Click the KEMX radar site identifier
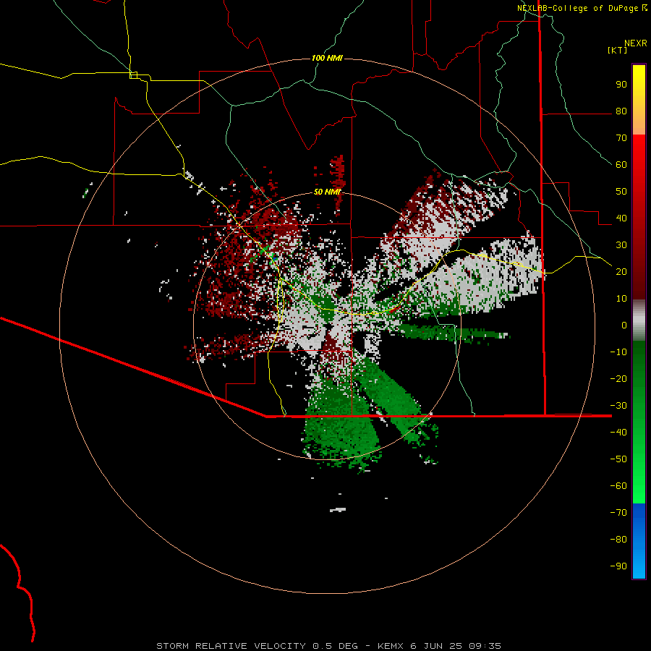651x651 pixels. (391, 646)
